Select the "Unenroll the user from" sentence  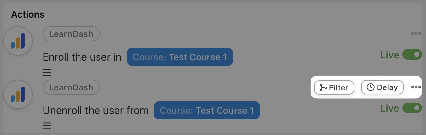click(x=96, y=111)
